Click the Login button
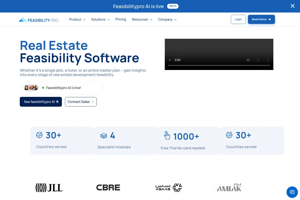This screenshot has width=300, height=200. point(238,19)
